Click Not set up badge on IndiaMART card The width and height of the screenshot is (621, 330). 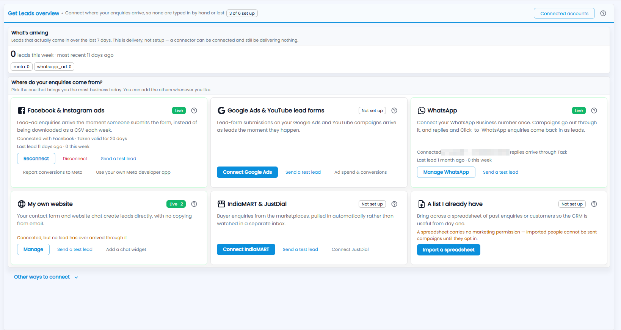(x=372, y=204)
